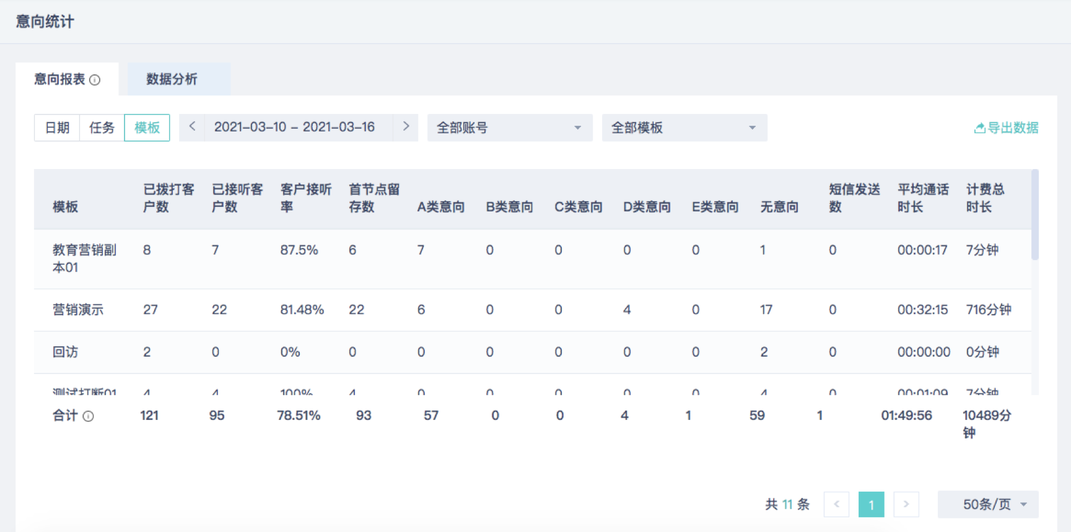Click the 平均通话时长 column header
Screen dimensions: 1071x532
click(x=924, y=198)
